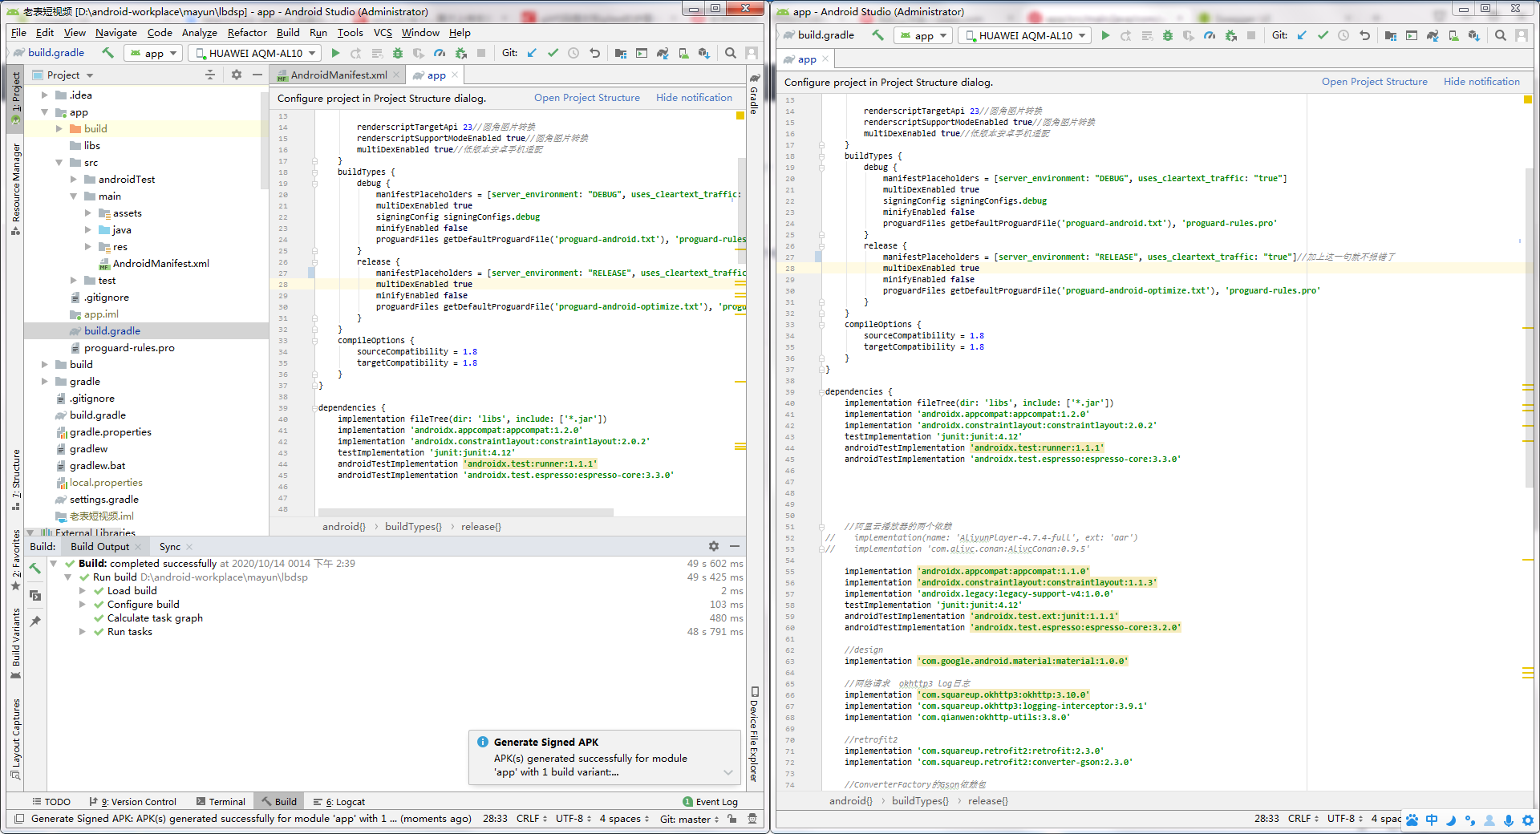1540x834 pixels.
Task: Click Hide notification in the editor banner
Action: pos(693,97)
